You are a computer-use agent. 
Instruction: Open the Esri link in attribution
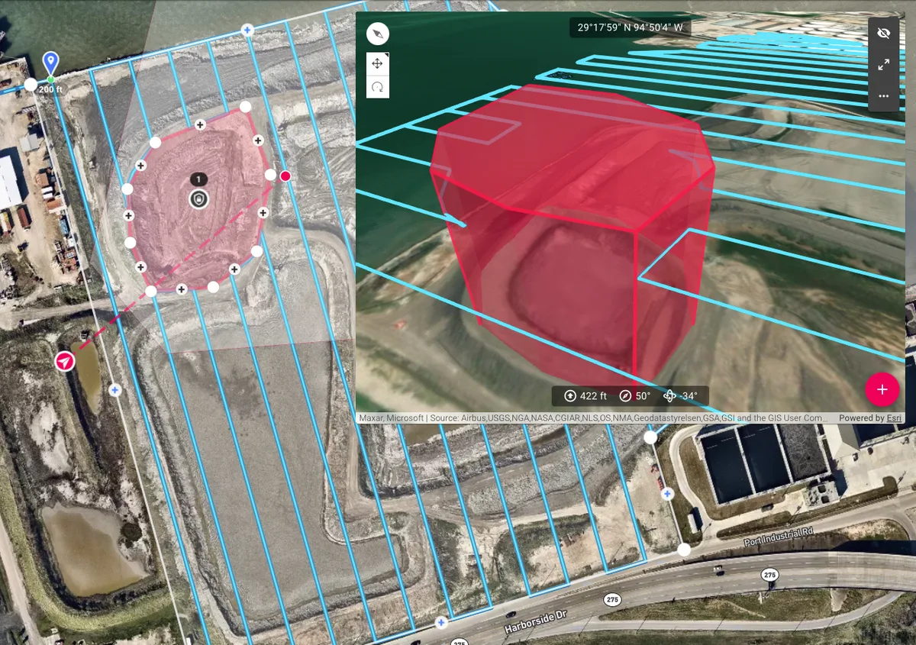point(894,418)
